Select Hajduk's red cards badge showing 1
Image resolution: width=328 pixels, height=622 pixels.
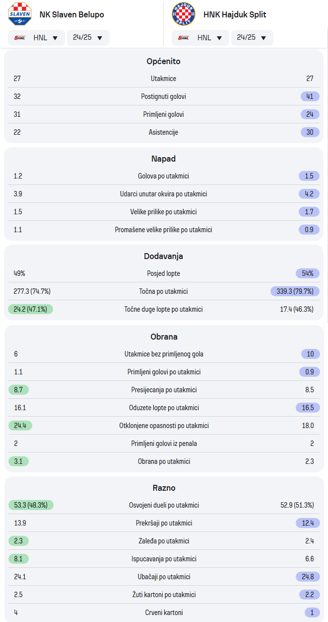312,613
